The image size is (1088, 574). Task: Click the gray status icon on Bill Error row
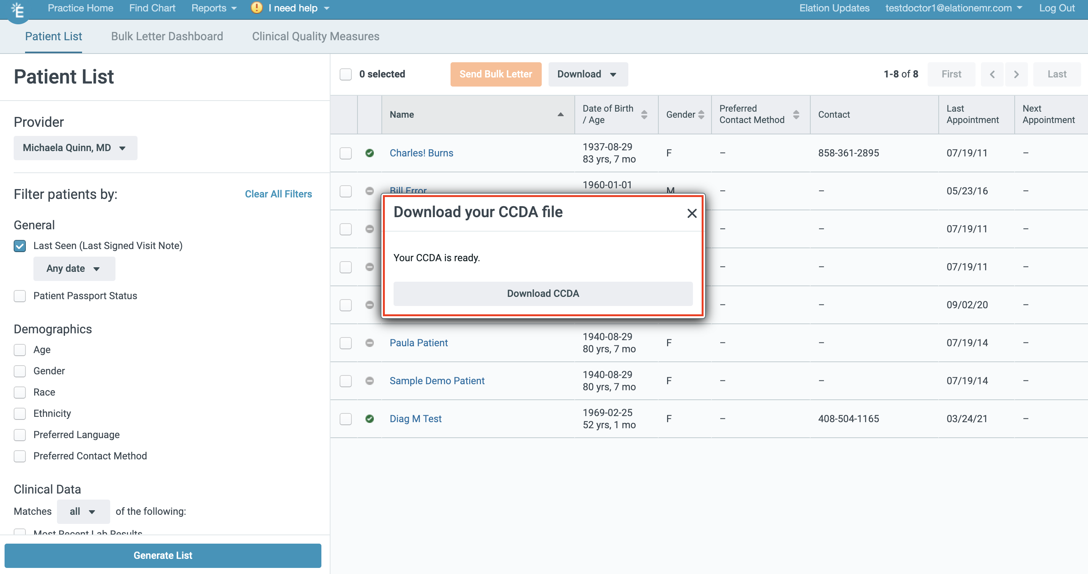click(x=370, y=191)
